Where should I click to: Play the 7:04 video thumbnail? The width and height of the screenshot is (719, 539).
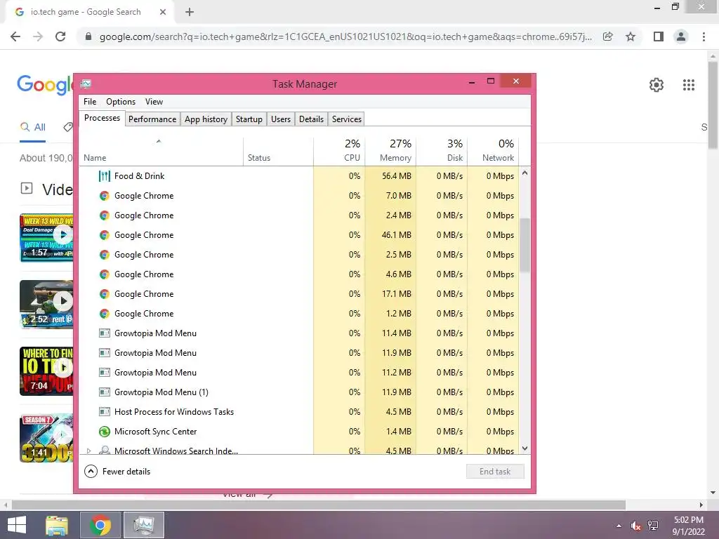46,371
